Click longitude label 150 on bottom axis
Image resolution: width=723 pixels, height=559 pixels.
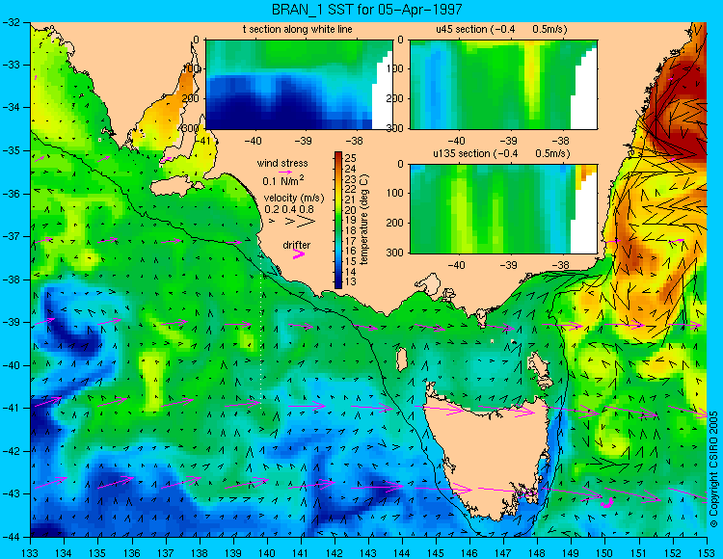point(605,553)
